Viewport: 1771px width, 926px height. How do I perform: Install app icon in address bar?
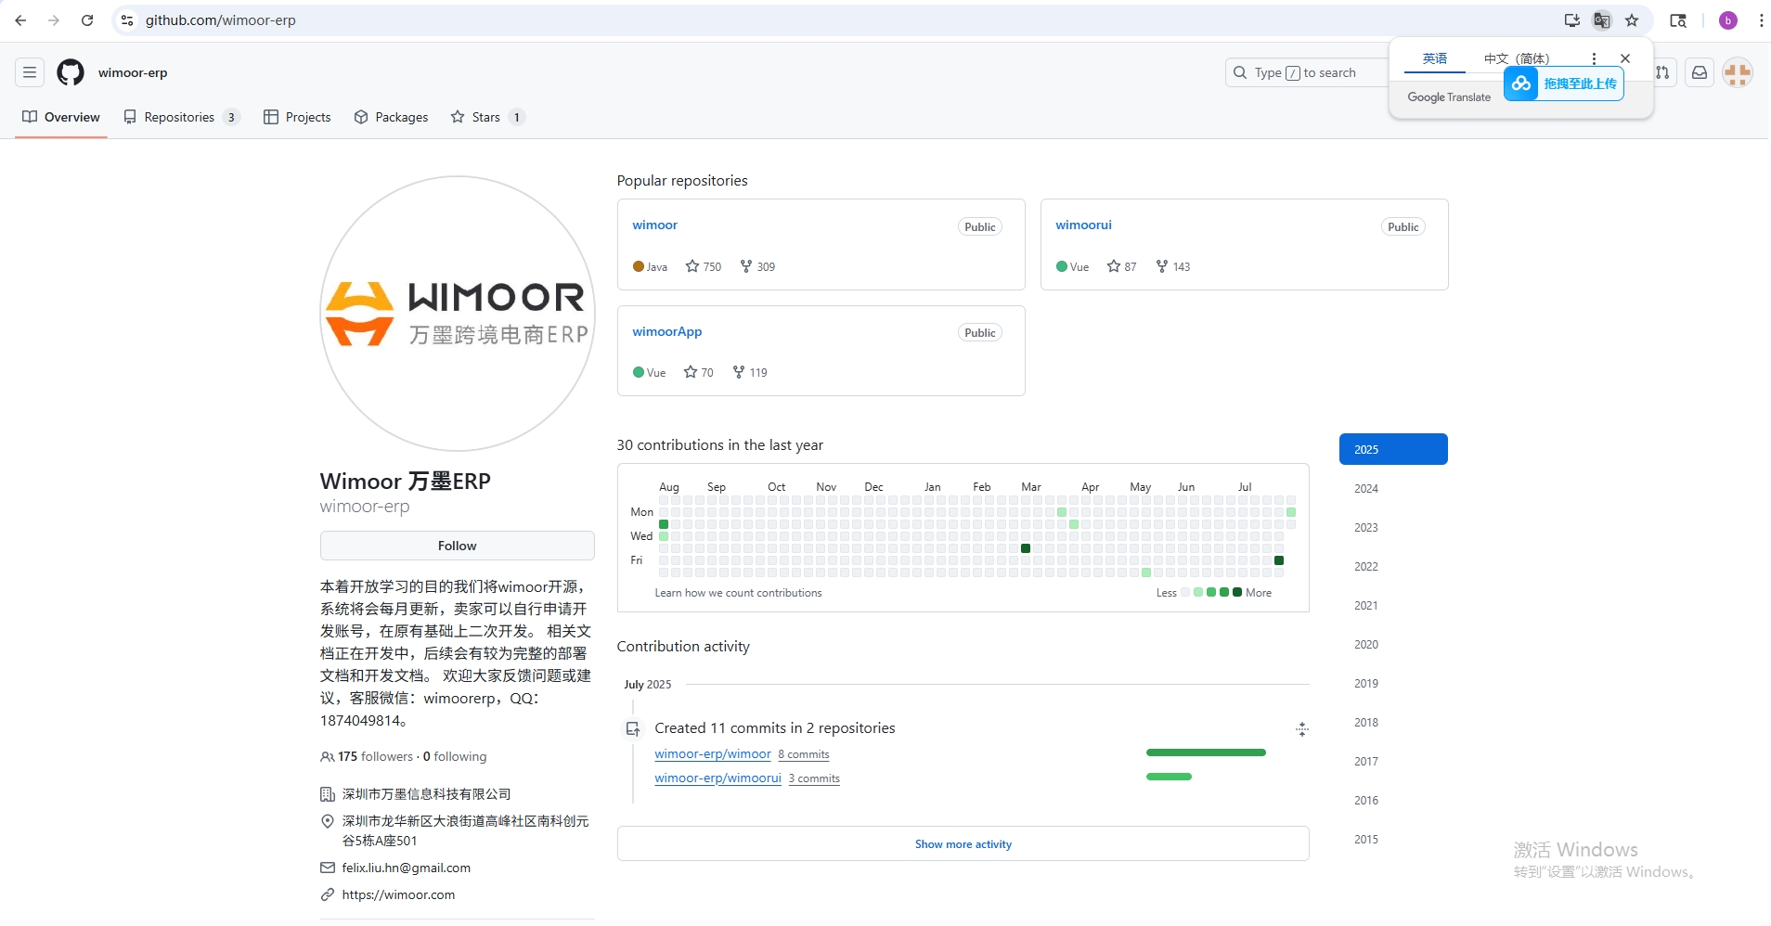(1571, 20)
